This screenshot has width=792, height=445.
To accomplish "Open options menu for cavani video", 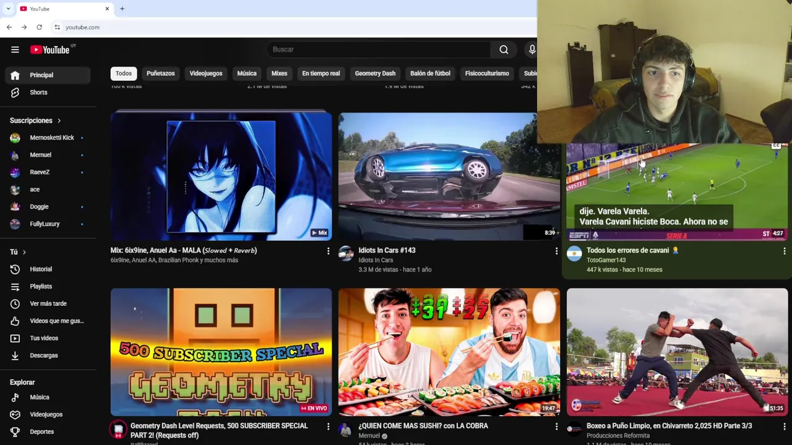I will [x=784, y=251].
